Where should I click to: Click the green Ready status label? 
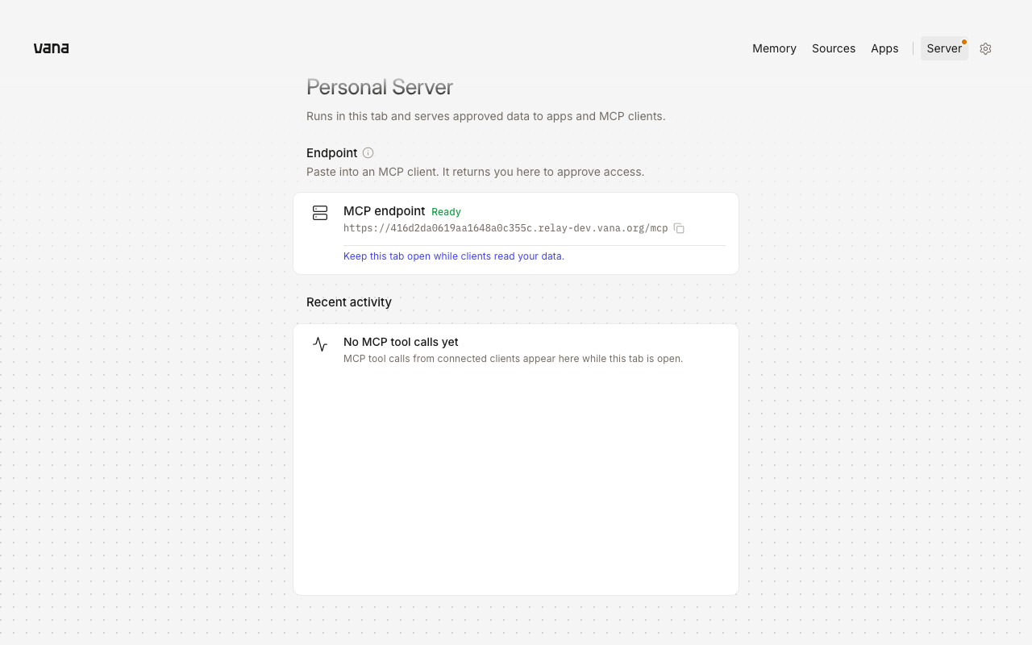pyautogui.click(x=446, y=212)
